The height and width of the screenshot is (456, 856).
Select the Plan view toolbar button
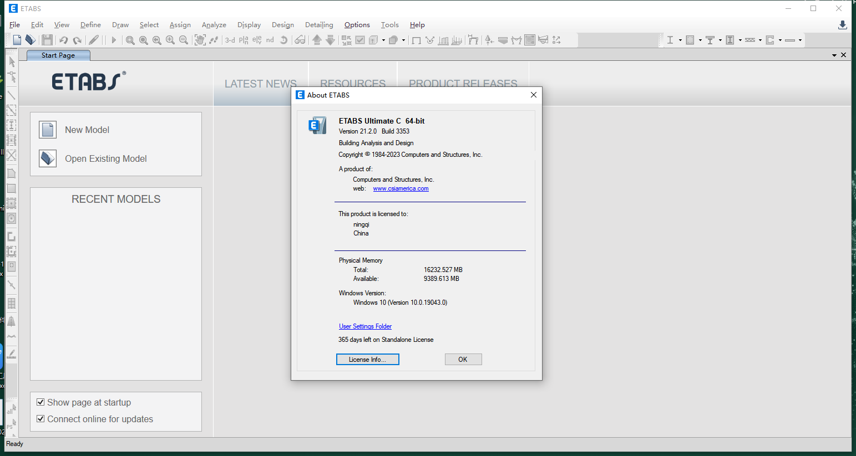tap(244, 40)
